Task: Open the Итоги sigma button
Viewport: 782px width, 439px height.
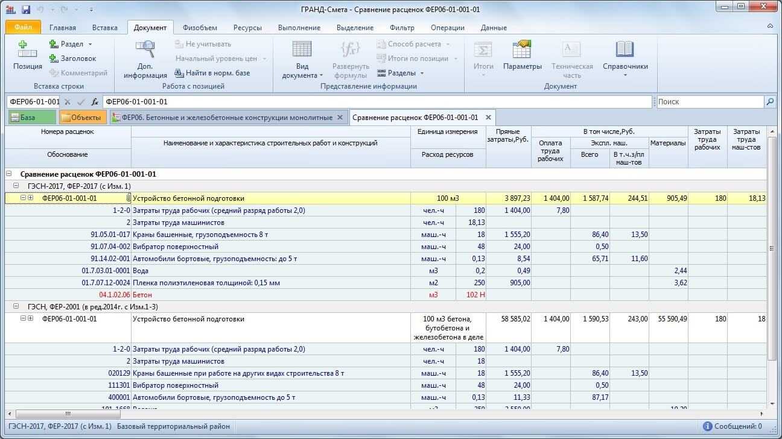Action: 483,59
